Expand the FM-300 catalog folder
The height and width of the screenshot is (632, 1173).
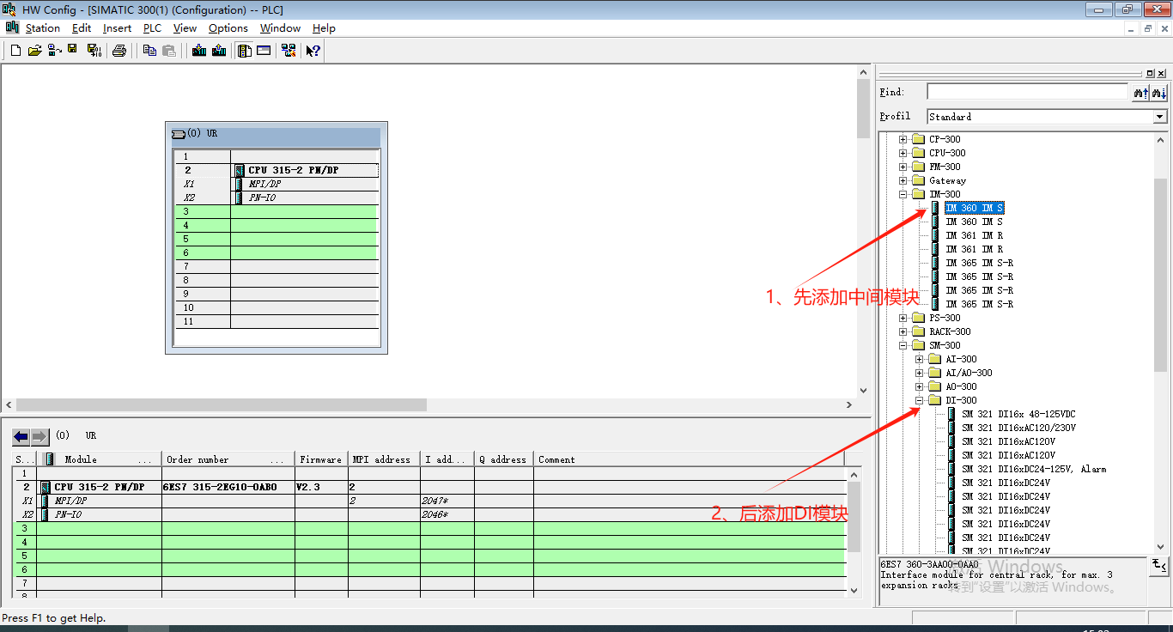pyautogui.click(x=903, y=167)
